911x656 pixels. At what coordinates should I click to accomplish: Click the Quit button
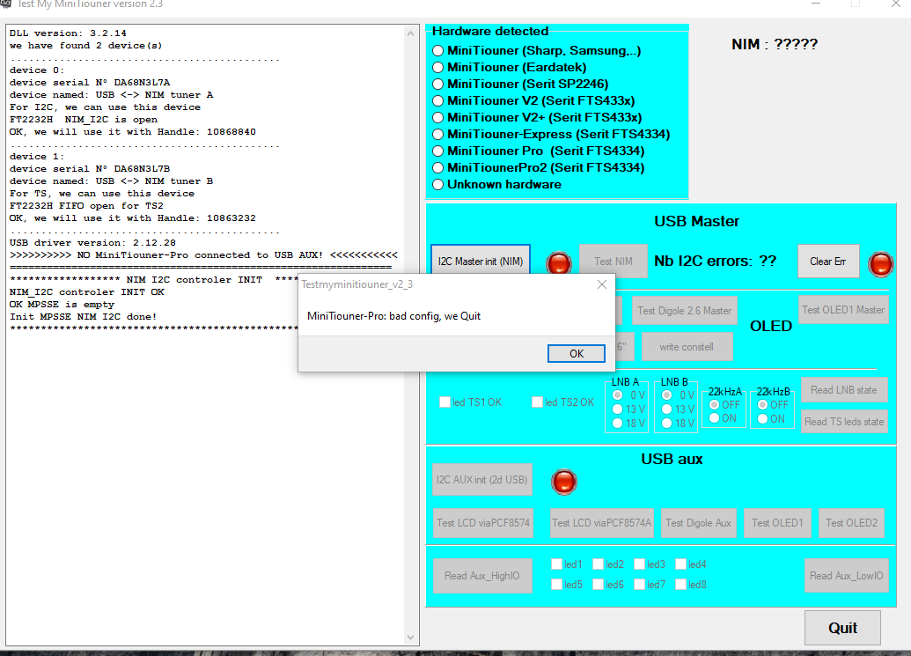coord(842,628)
